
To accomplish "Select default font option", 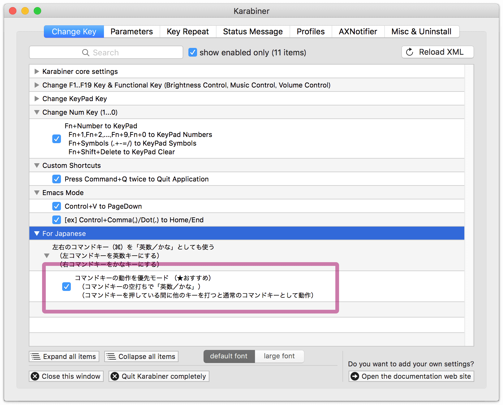I will (229, 356).
